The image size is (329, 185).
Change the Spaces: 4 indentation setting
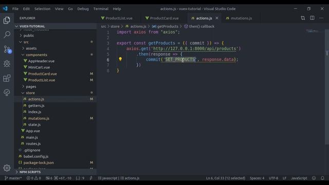click(257, 178)
